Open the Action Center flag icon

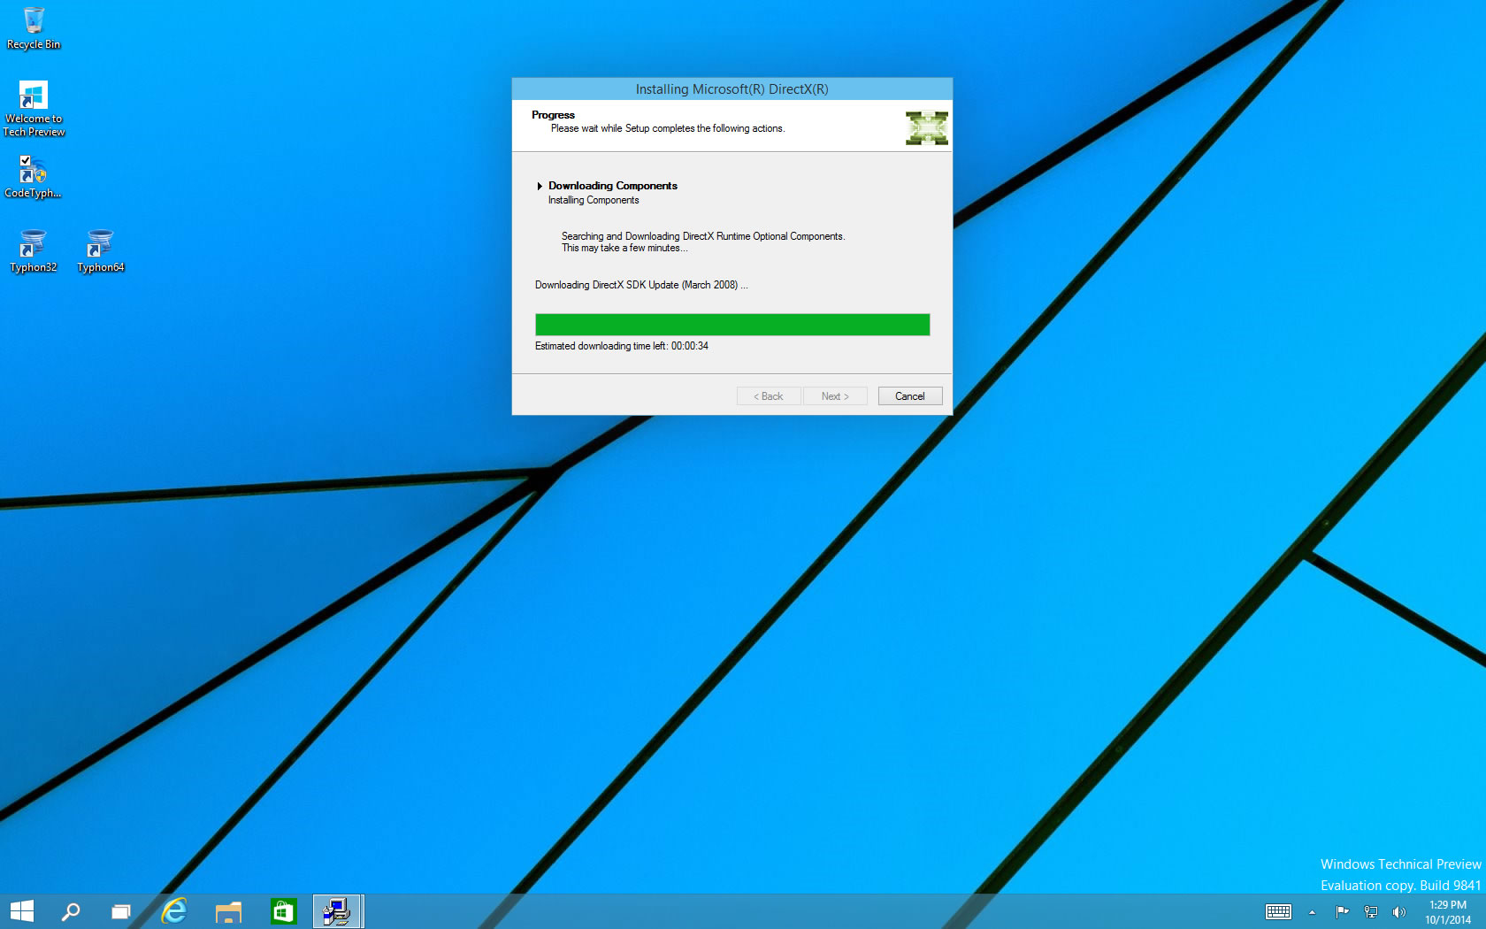1342,911
